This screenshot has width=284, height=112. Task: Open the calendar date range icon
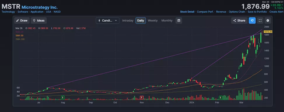tap(179, 20)
